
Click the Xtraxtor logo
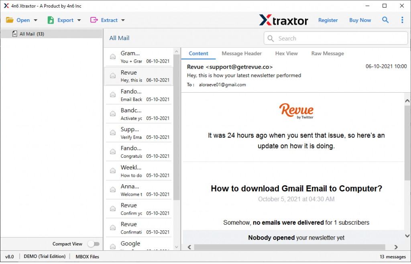[283, 20]
